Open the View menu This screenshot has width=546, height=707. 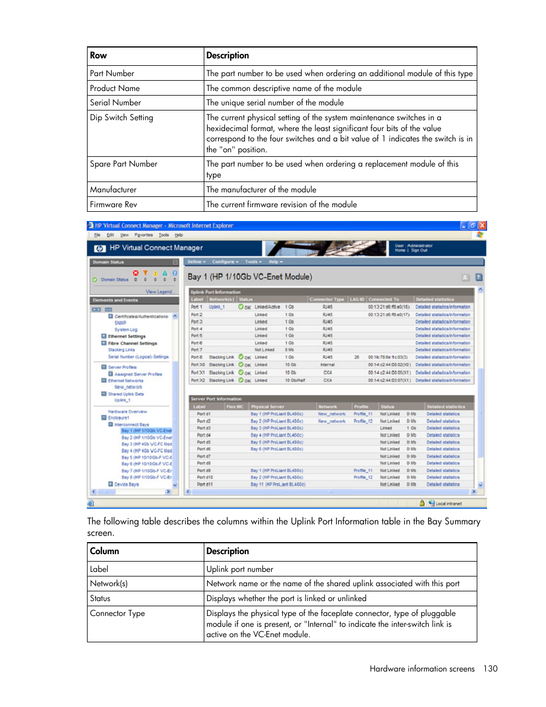click(124, 235)
